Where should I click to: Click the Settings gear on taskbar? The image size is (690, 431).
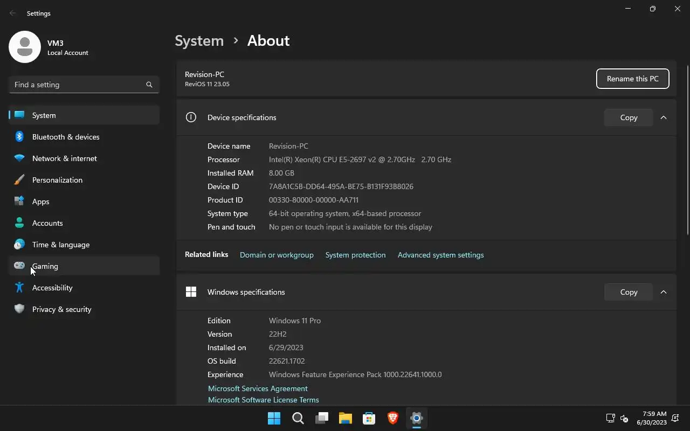coord(417,418)
